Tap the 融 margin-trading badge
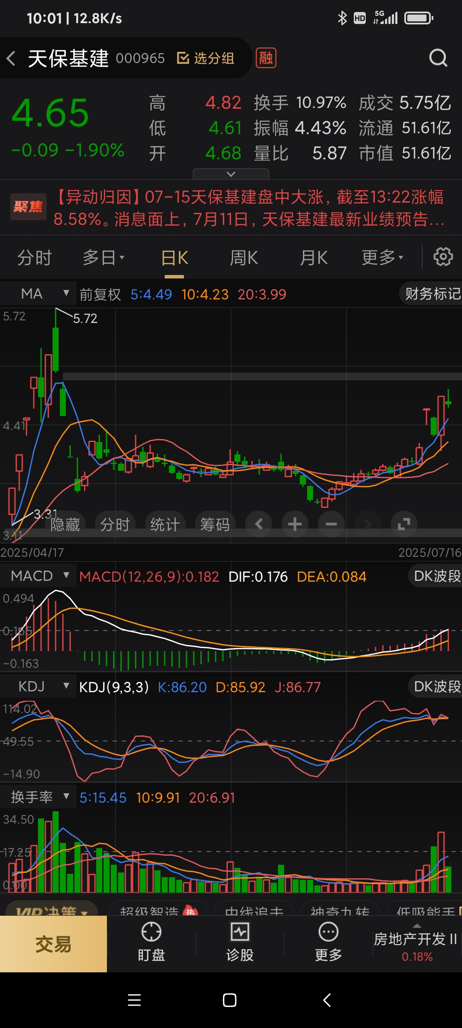462x1028 pixels. tap(266, 58)
